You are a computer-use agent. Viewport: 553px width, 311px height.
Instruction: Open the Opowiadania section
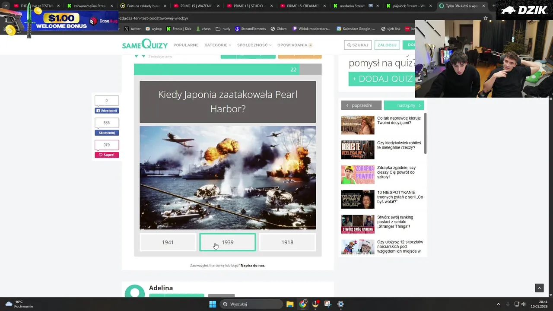tap(295, 45)
